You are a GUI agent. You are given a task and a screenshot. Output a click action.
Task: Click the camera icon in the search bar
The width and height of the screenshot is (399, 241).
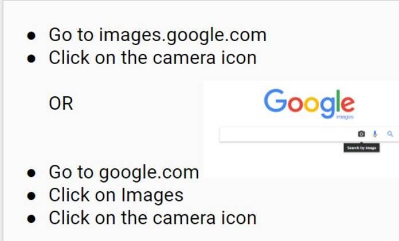coord(361,134)
